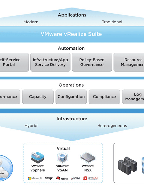The height and width of the screenshot is (190, 144).
Task: Select the Capacity box
Action: (x=38, y=97)
